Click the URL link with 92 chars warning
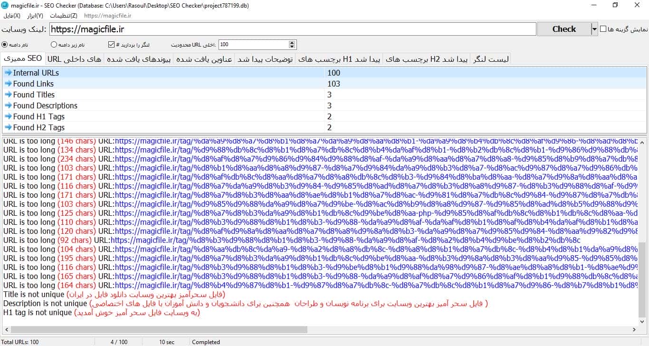 point(345,240)
